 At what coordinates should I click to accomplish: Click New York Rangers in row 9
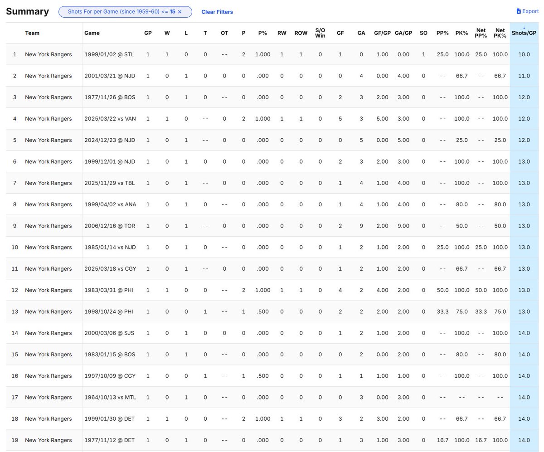(49, 226)
